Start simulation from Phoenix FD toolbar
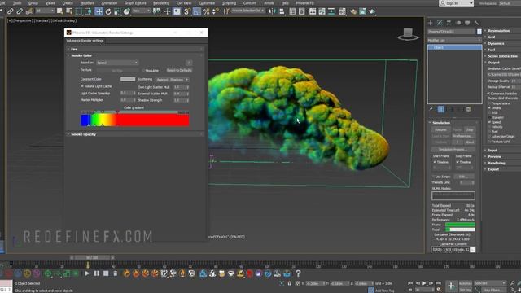The image size is (521, 293). click(87, 273)
